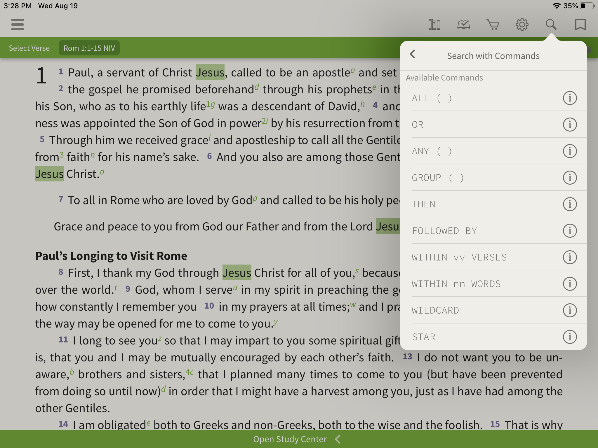Image resolution: width=598 pixels, height=448 pixels.
Task: Tap the 3:28 PM clock
Action: coord(18,6)
